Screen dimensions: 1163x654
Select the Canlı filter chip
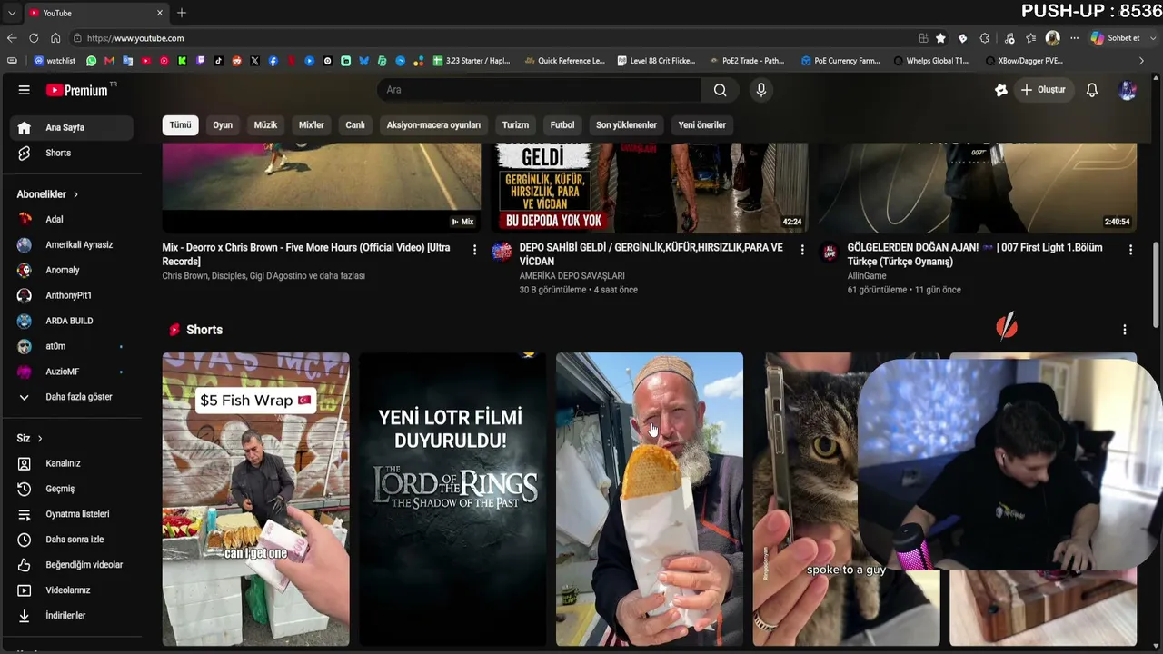pyautogui.click(x=355, y=125)
